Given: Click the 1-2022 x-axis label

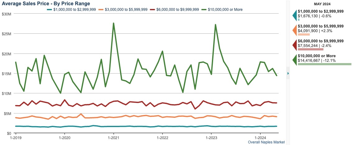Looking at the screenshot, I should [x=162, y=138].
